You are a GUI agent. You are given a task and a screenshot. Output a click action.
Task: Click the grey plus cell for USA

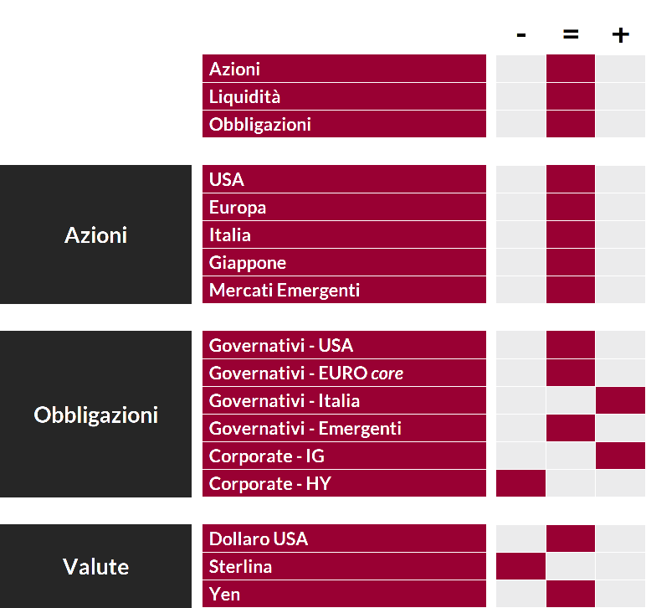point(620,179)
